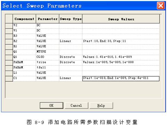Click the row selector beside V2
The image size is (167, 125).
(x=9, y=26)
